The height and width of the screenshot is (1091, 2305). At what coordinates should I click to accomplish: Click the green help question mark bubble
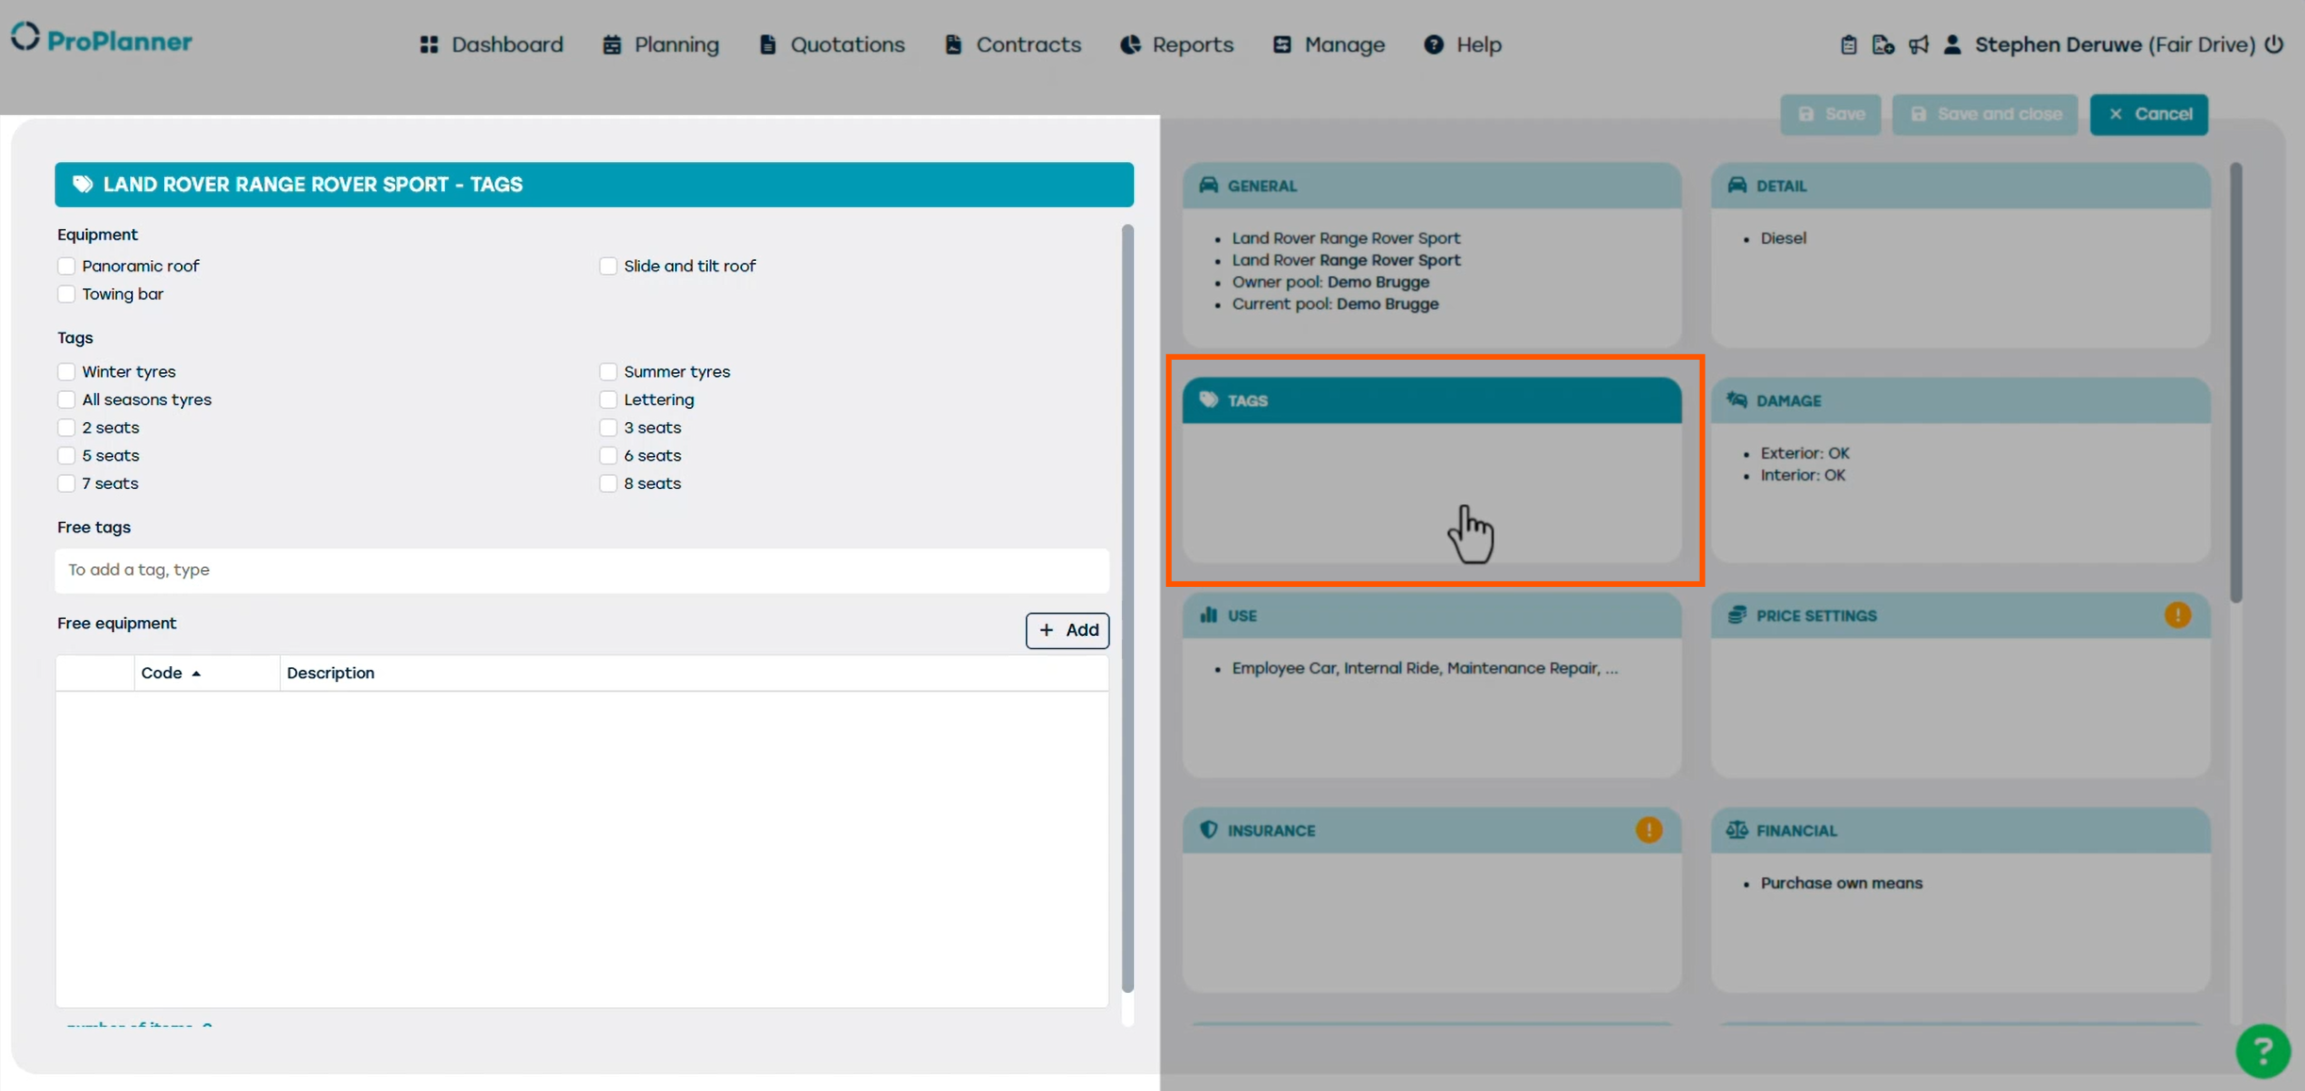click(x=2262, y=1050)
